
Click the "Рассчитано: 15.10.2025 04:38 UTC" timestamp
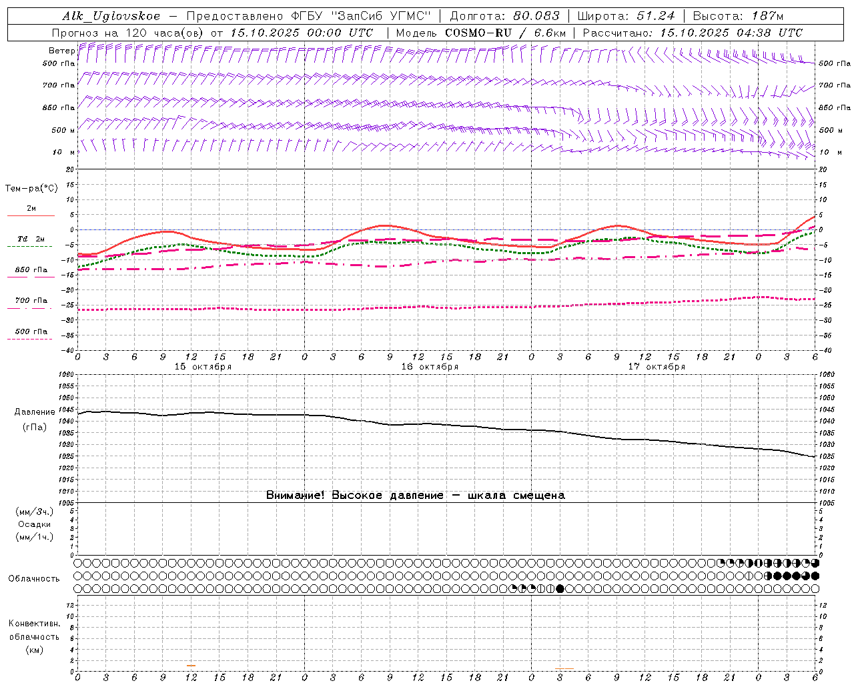click(693, 33)
